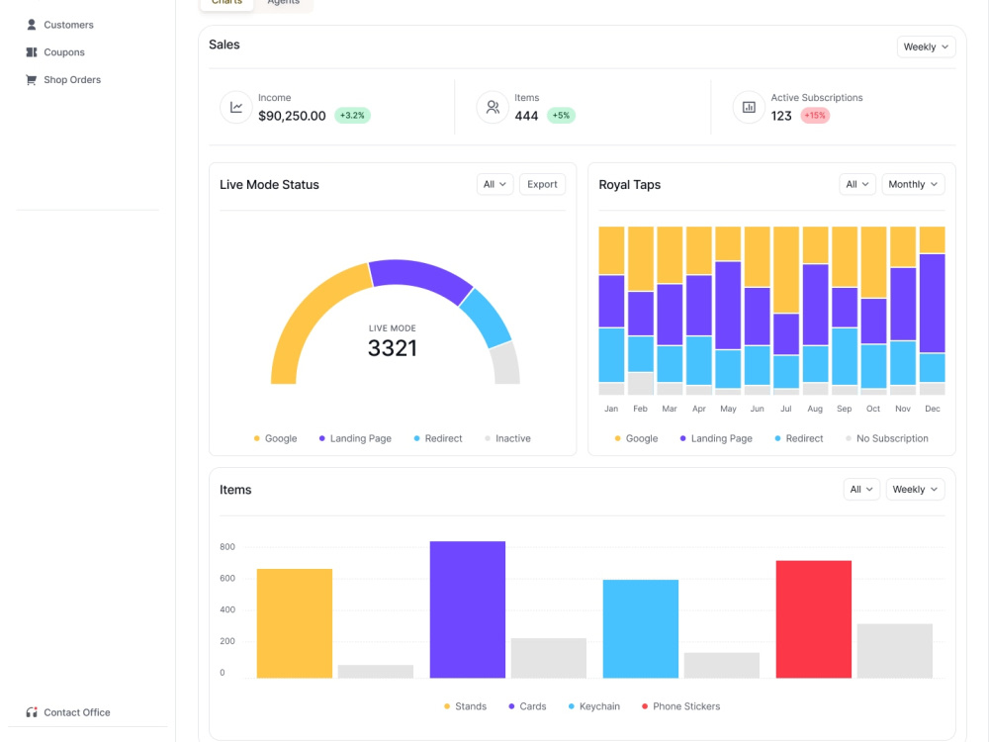
Task: Click the Jul axis label in Royal Taps
Action: coord(786,409)
